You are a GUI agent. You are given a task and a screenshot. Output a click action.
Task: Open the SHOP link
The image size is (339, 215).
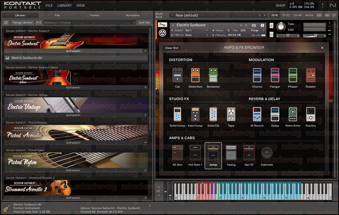click(x=280, y=5)
